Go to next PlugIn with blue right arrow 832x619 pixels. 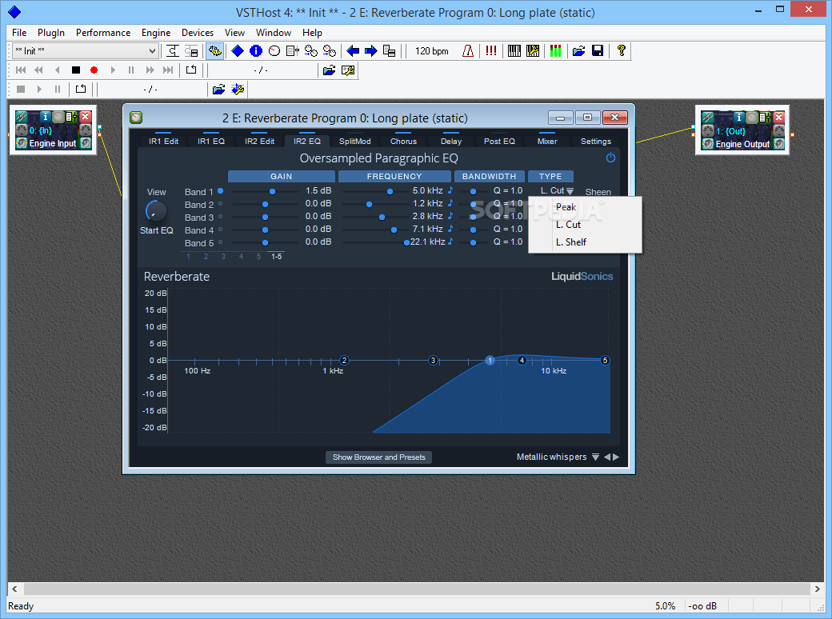pyautogui.click(x=371, y=51)
